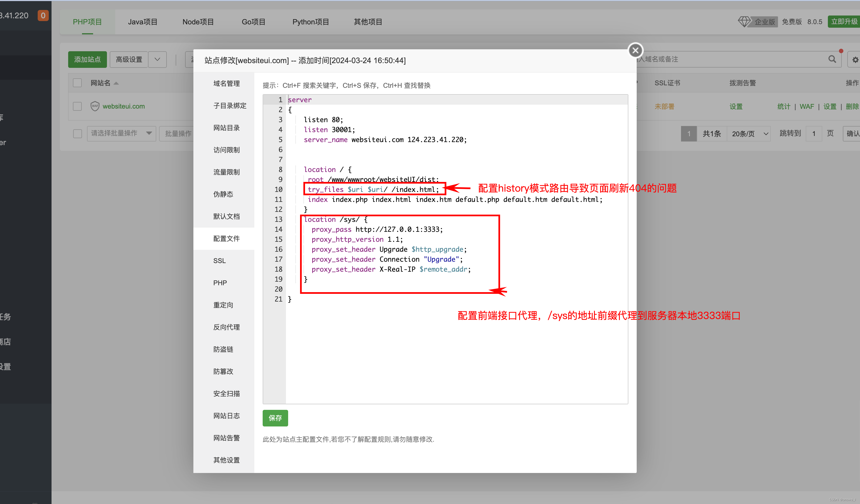Click the 添加站点 button
This screenshot has height=504, width=860.
click(87, 59)
